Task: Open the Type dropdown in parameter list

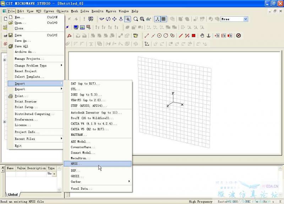Action: [x=54, y=174]
